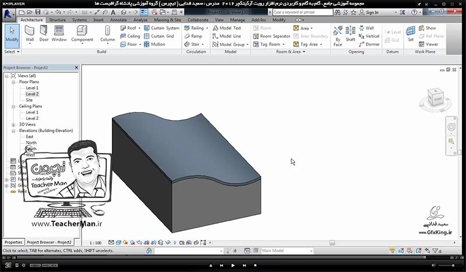Select the Door tool
Screen dimensions: 466x272
[44, 34]
